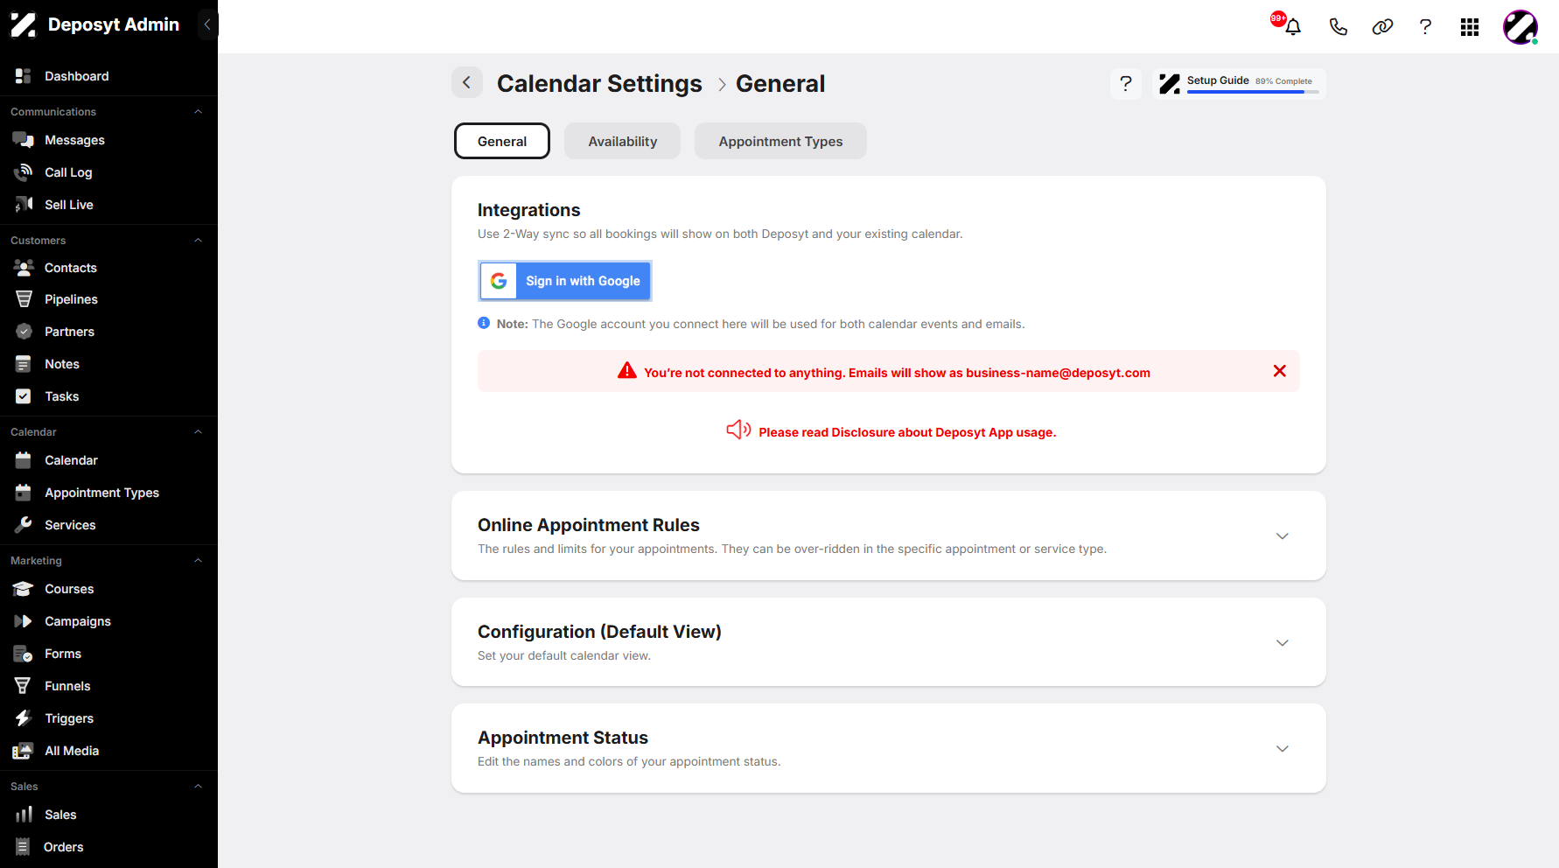Click the Setup Guide progress bar
The height and width of the screenshot is (868, 1559).
pos(1253,92)
